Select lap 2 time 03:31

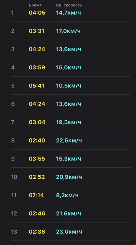(36, 31)
